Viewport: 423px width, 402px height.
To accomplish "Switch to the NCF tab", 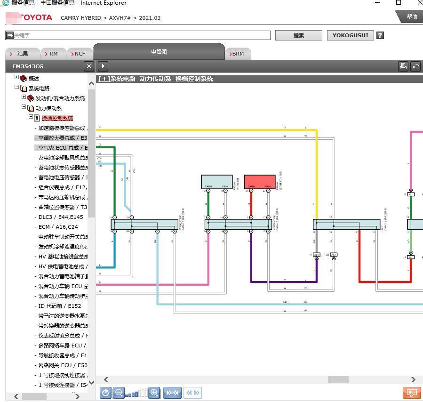I will click(80, 54).
